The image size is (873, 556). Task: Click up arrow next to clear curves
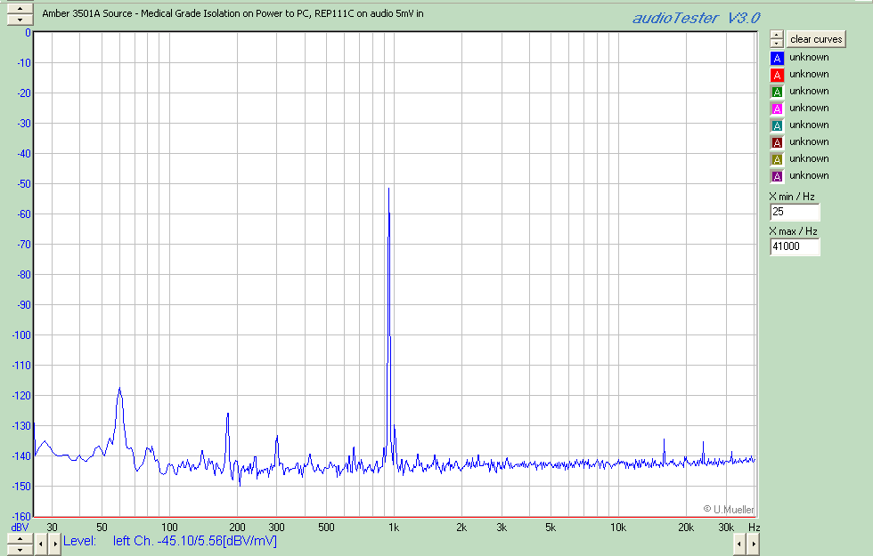(x=777, y=35)
